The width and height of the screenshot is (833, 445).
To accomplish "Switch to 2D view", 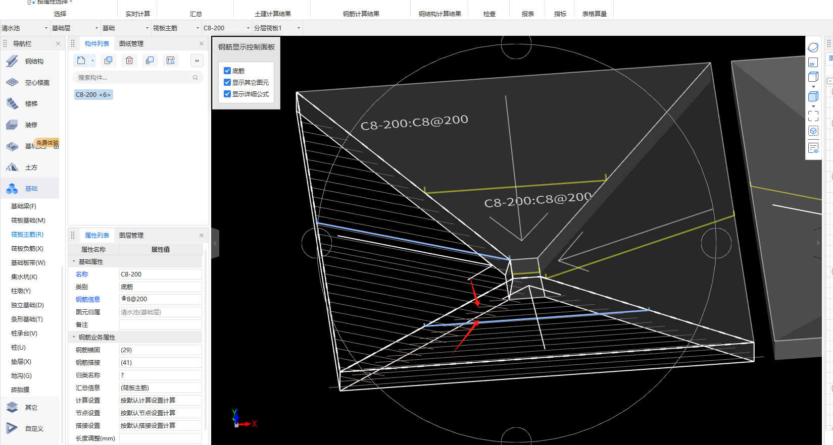I will 813,63.
